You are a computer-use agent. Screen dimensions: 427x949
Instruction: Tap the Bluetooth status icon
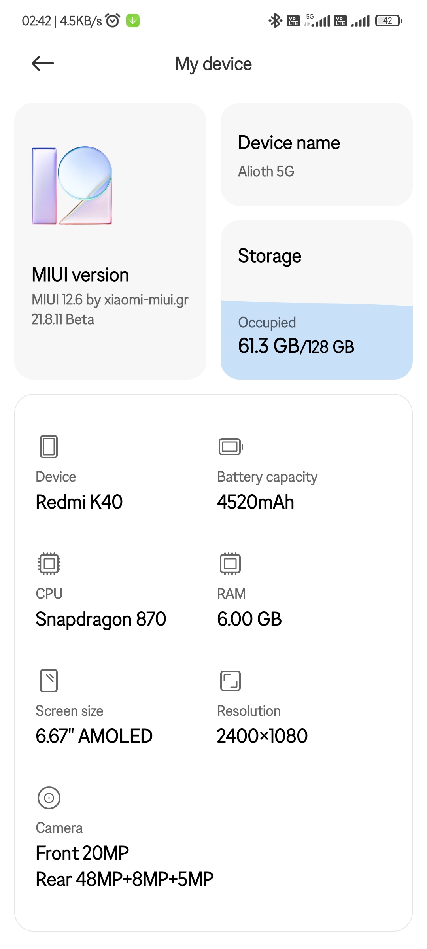click(275, 21)
